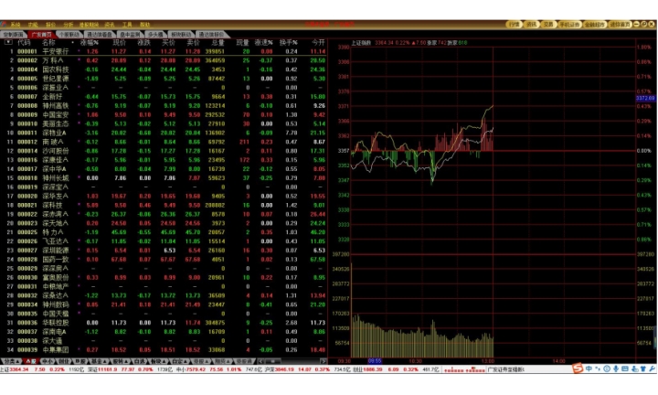Image resolution: width=658 pixels, height=395 pixels.
Task: Open the 系统 menu
Action: coord(14,25)
